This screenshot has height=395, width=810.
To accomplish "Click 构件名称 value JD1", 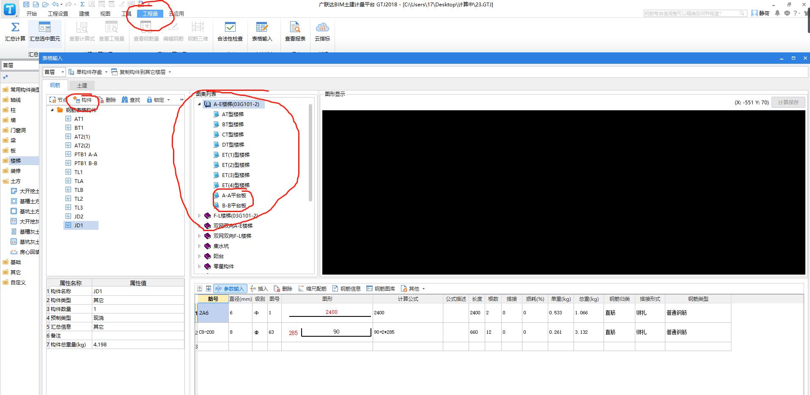I will 138,291.
